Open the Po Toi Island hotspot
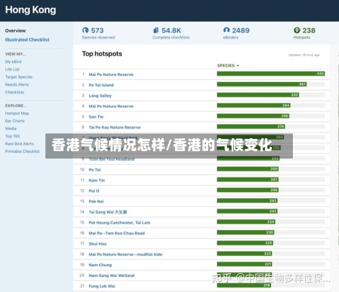The height and width of the screenshot is (292, 339). [x=101, y=85]
